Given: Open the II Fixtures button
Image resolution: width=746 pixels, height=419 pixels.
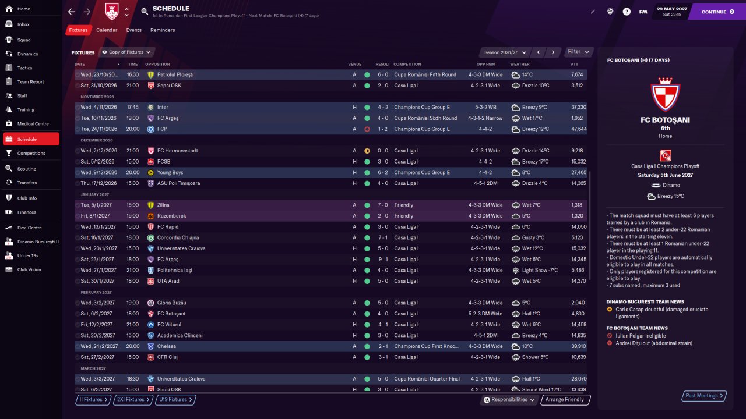Looking at the screenshot, I should click(93, 400).
